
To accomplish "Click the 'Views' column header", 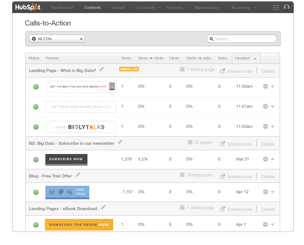I will coord(126,58).
